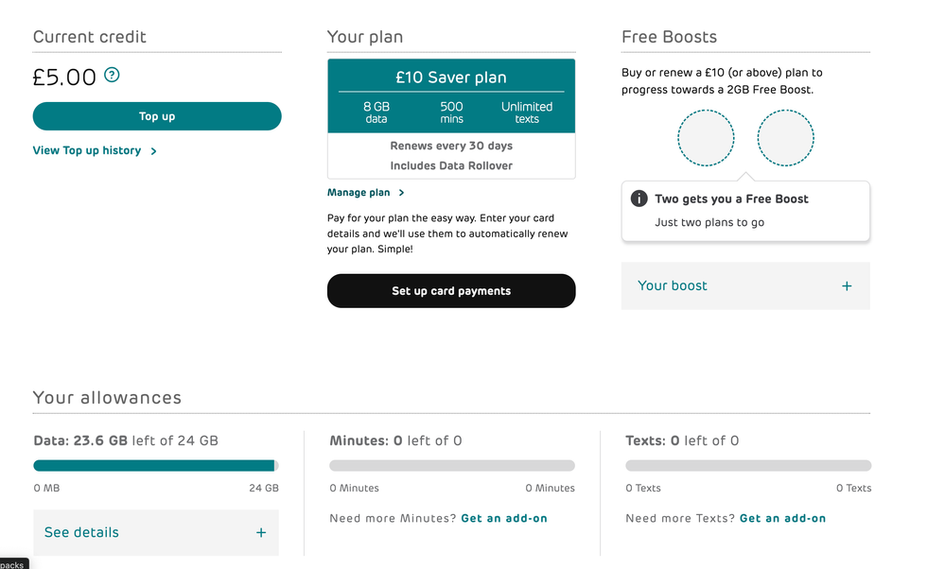Select the £10 Saver plan card header
The height and width of the screenshot is (569, 945).
(x=451, y=78)
